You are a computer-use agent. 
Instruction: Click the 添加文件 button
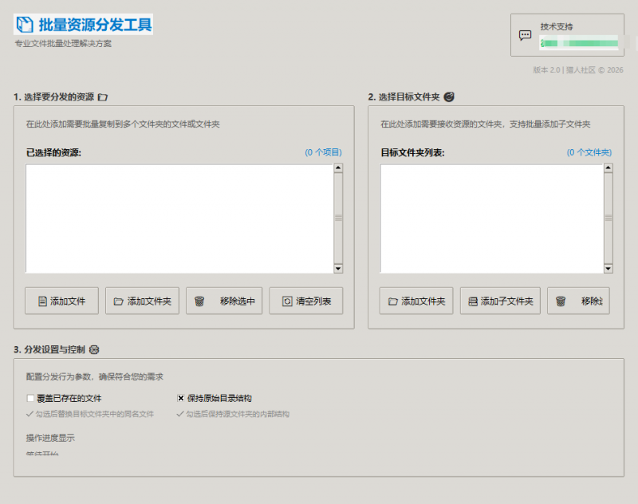pyautogui.click(x=61, y=301)
